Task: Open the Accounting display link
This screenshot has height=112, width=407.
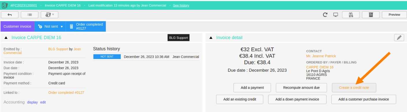Action: point(32,102)
